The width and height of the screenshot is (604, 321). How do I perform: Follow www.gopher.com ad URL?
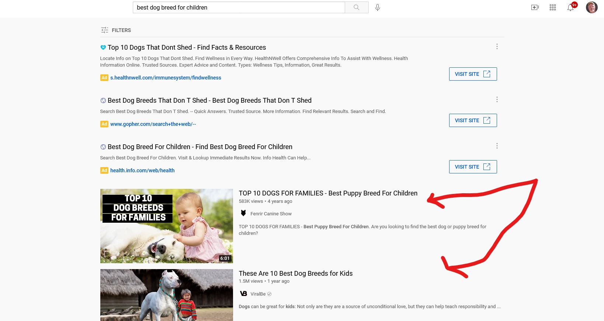(x=153, y=124)
